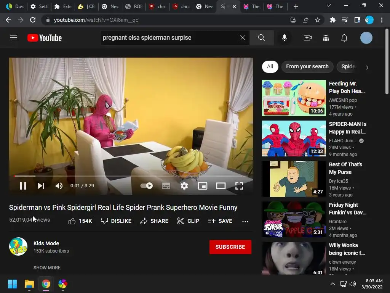
Task: Go to YouTube home via logo
Action: [45, 38]
